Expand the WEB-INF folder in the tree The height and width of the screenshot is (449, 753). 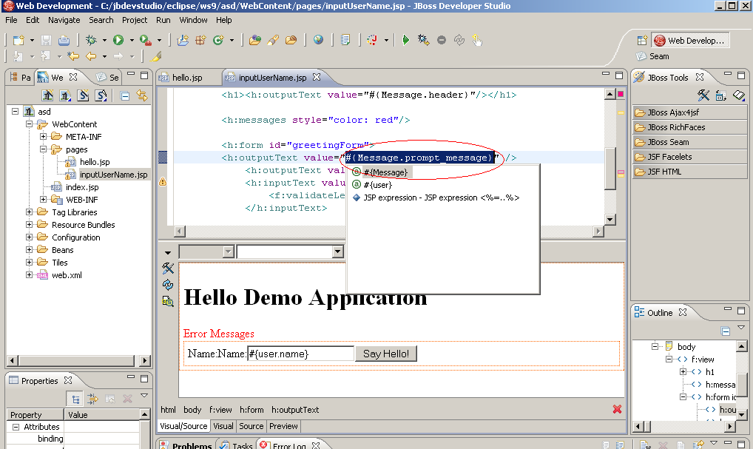tap(44, 200)
